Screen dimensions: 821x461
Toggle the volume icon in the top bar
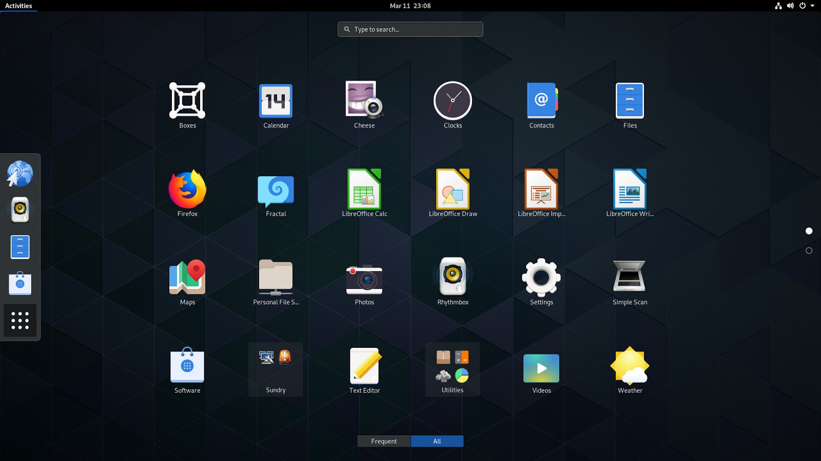790,6
